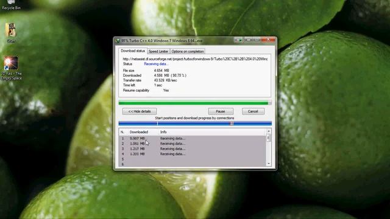The width and height of the screenshot is (390, 219).
Task: Open the Recycle Bin desktop icon
Action: 11,4
